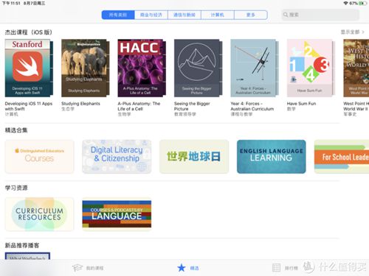Select the All Categories segment
369x276 pixels.
pos(118,15)
